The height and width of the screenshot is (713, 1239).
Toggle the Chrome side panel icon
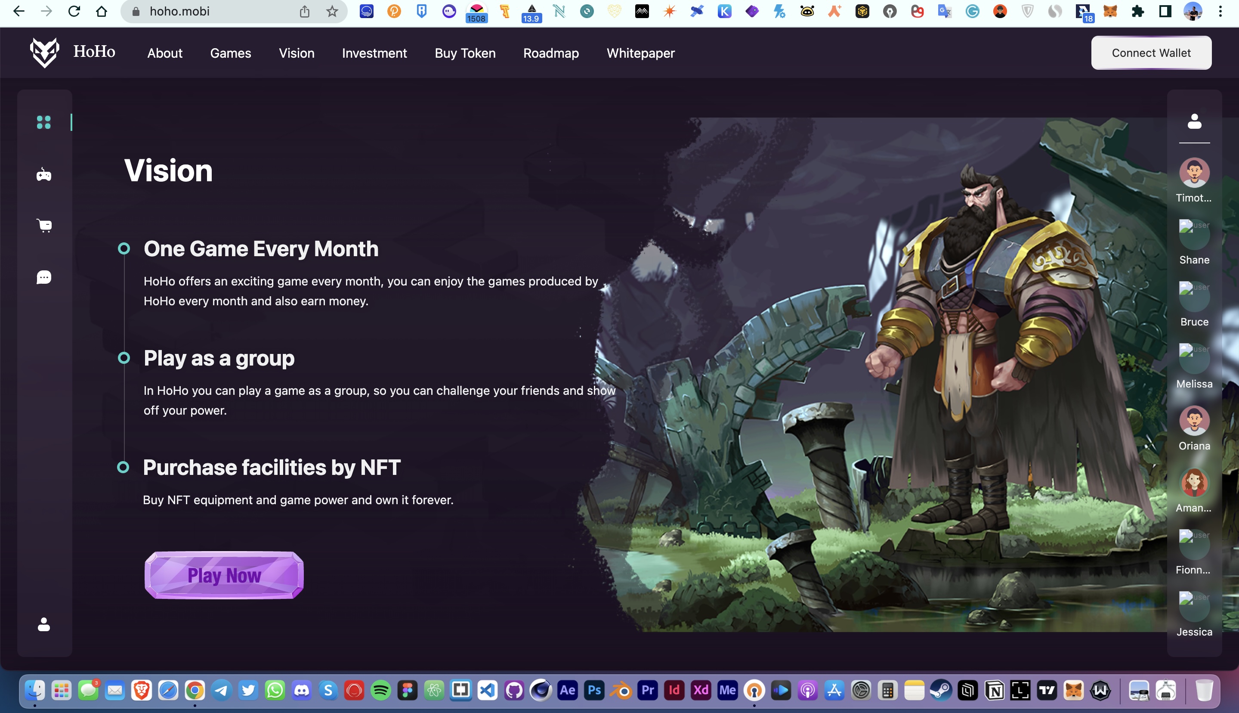(1165, 11)
